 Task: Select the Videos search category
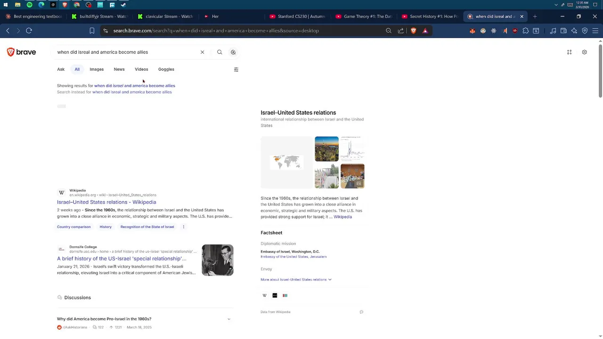pyautogui.click(x=141, y=69)
